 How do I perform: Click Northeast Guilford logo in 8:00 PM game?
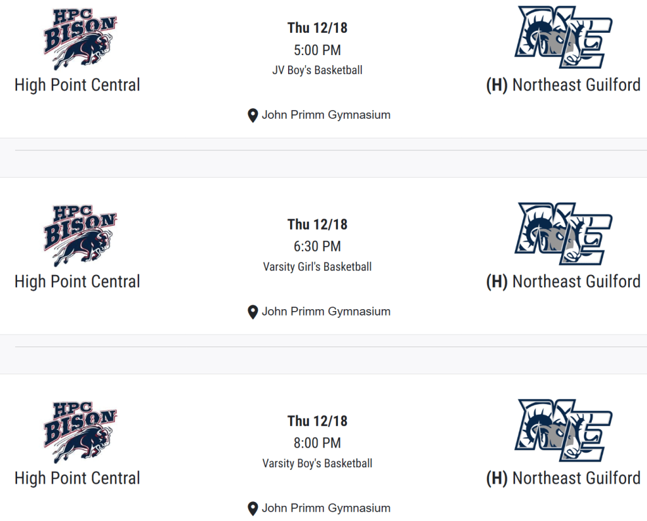click(x=563, y=431)
